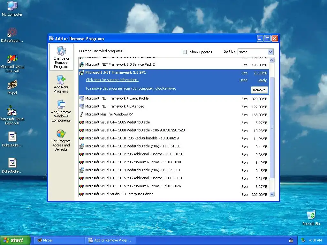Click the vertical scrollbar thumb in program list
Viewport: 327px width, 245px height.
pos(272,128)
